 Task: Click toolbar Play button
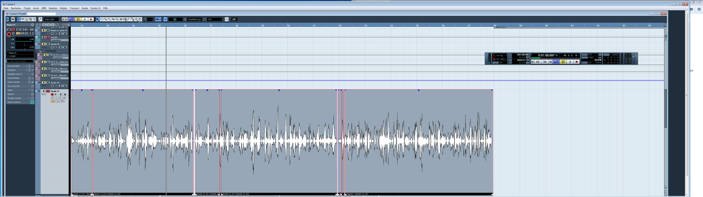point(85,19)
